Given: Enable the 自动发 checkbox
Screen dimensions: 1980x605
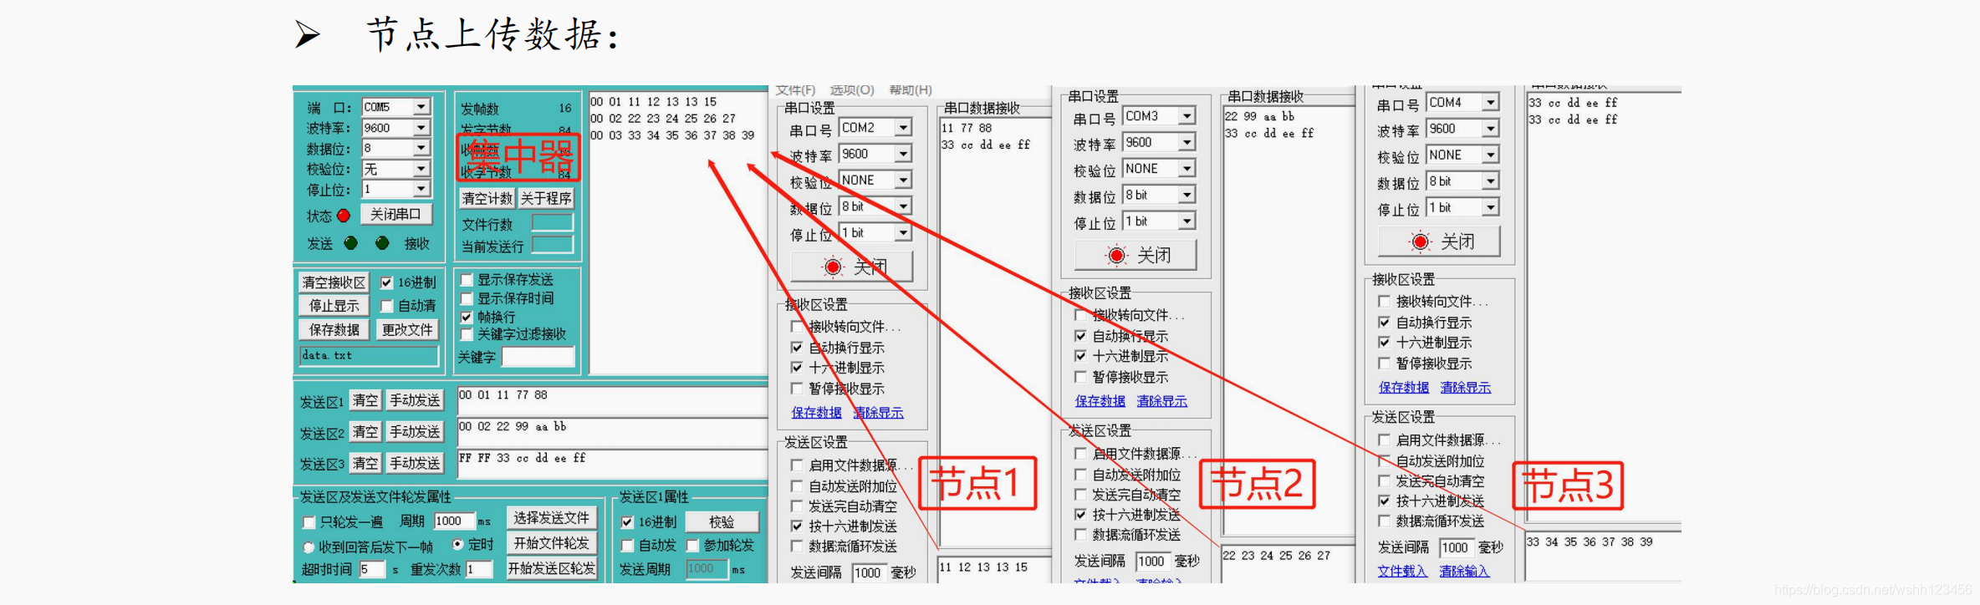Looking at the screenshot, I should [627, 546].
